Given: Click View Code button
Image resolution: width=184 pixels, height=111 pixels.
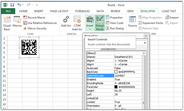Looking at the screenshot, I should 115,23.
